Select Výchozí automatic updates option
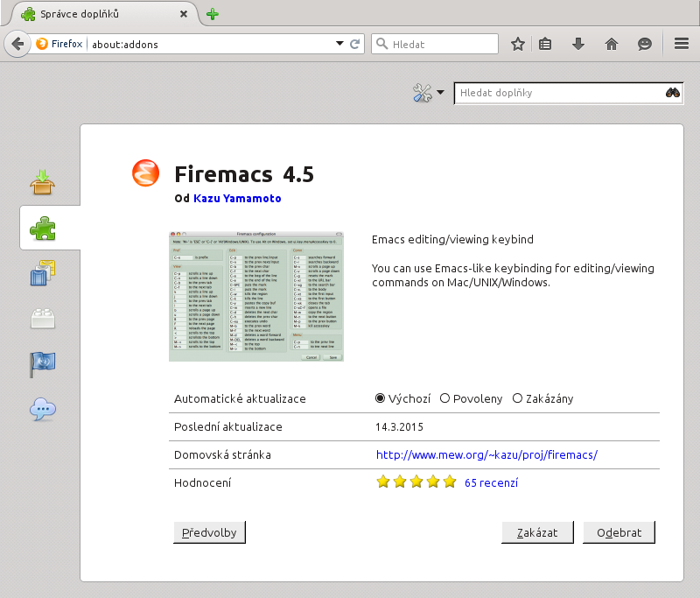The image size is (700, 598). [402, 398]
